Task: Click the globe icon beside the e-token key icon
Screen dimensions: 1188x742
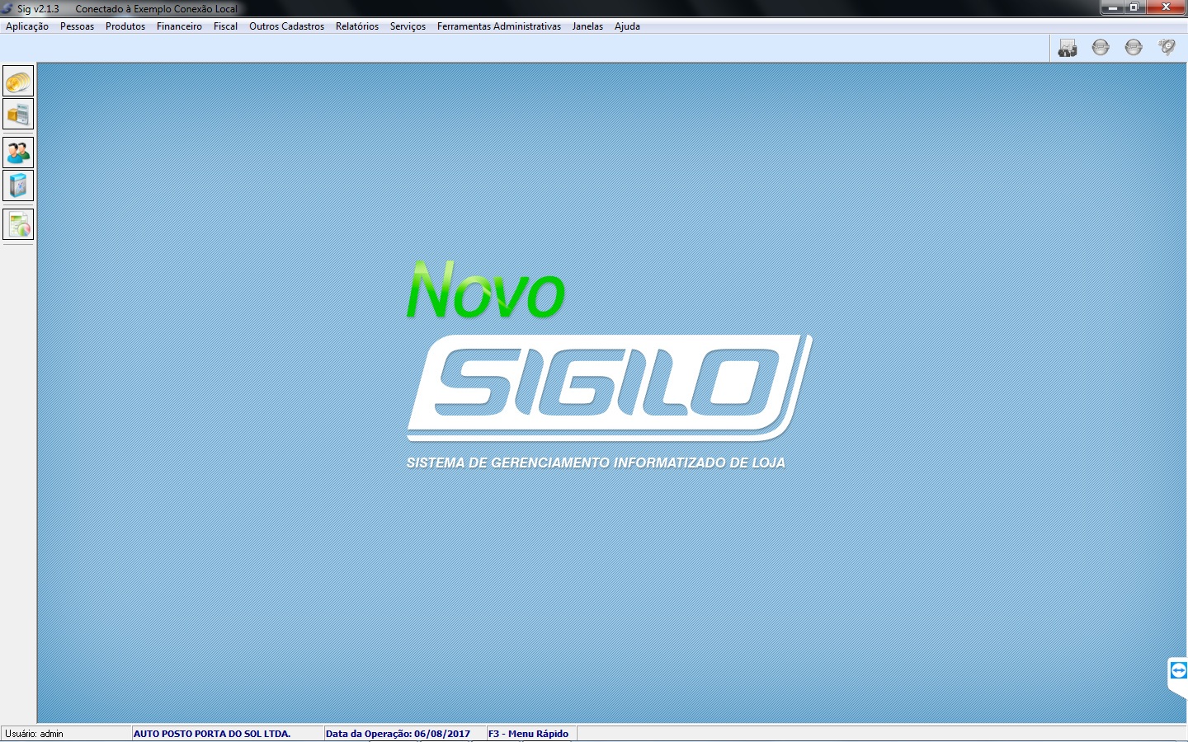Action: coord(1134,48)
